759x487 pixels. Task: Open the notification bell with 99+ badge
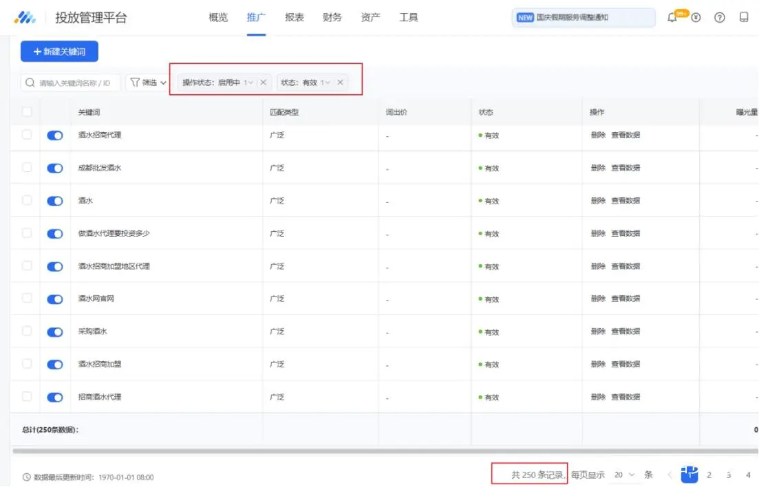673,18
